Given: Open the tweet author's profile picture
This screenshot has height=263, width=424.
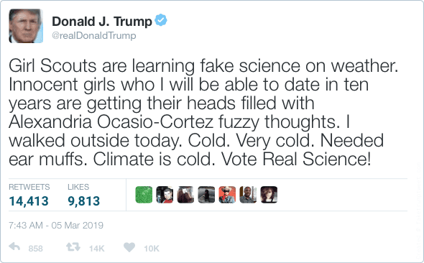Looking at the screenshot, I should [x=26, y=26].
